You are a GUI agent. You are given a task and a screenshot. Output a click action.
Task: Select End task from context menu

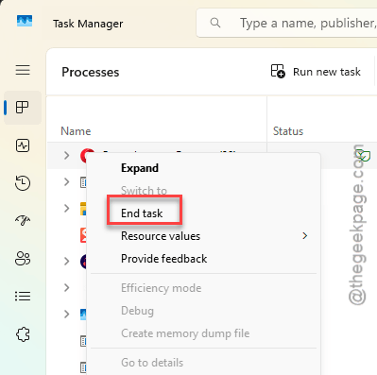pyautogui.click(x=142, y=213)
